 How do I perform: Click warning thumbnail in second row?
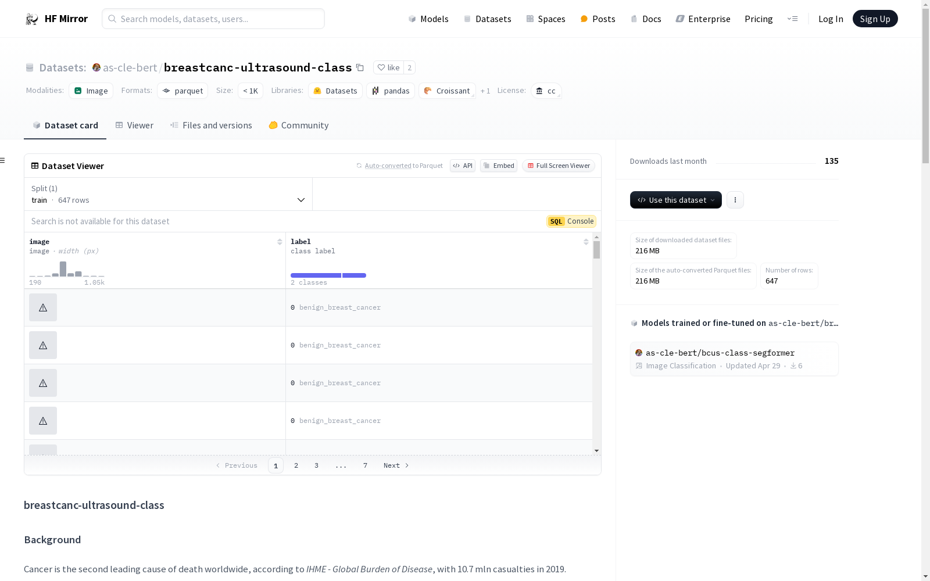click(x=43, y=345)
